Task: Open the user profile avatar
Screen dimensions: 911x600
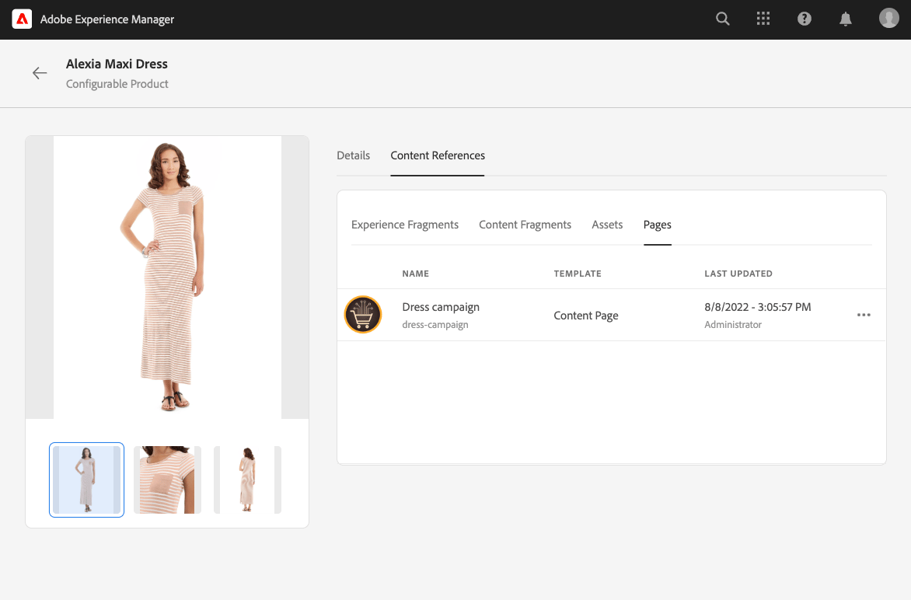Action: pyautogui.click(x=888, y=17)
